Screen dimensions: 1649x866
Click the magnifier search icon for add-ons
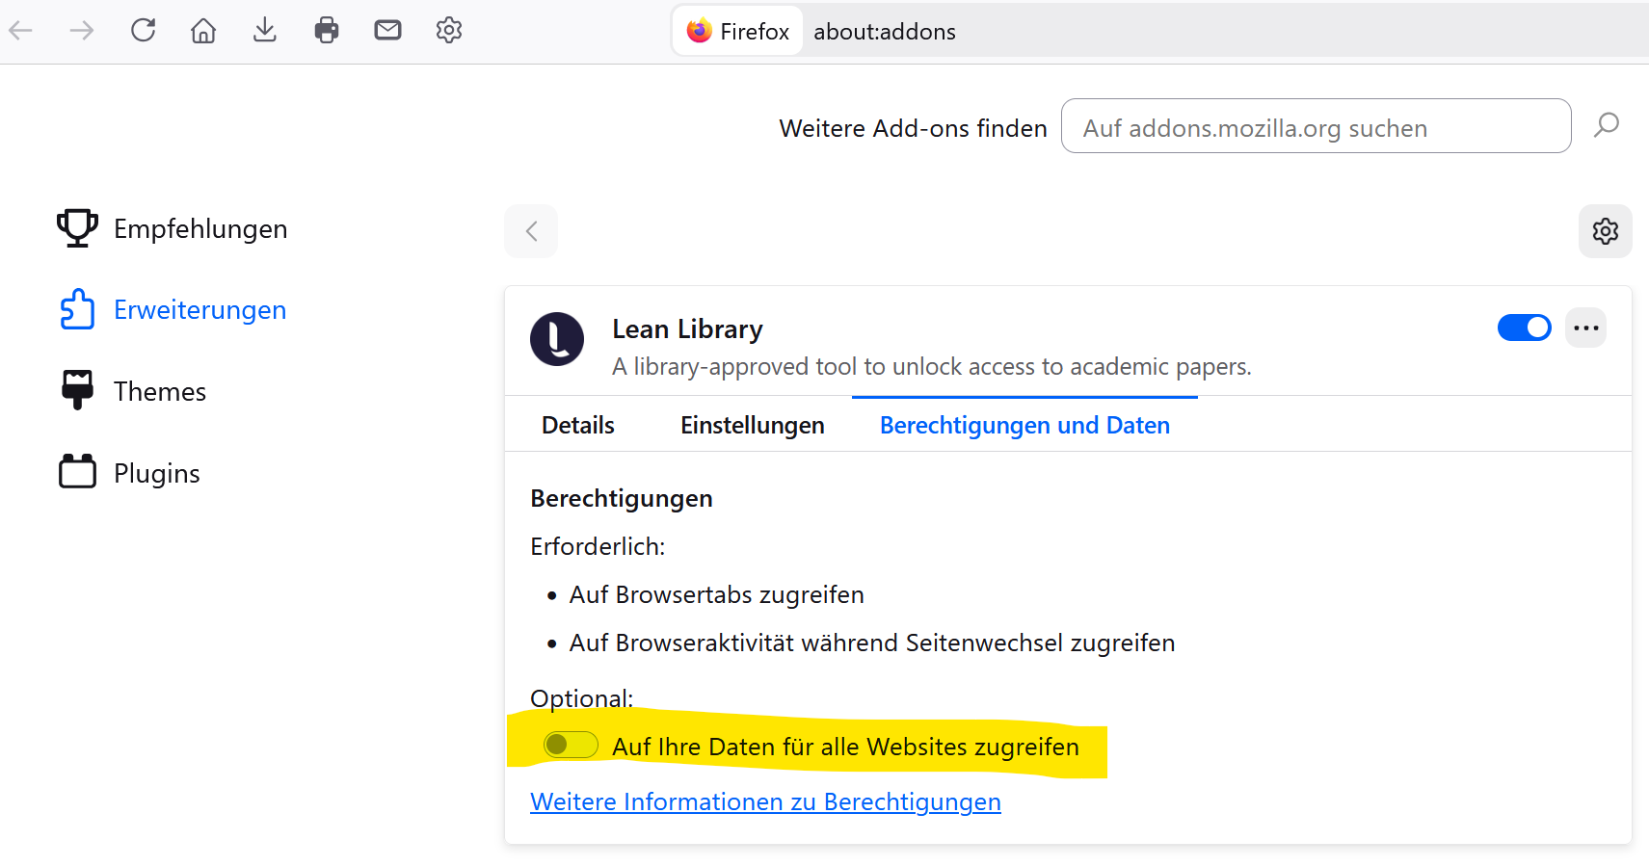tap(1606, 125)
